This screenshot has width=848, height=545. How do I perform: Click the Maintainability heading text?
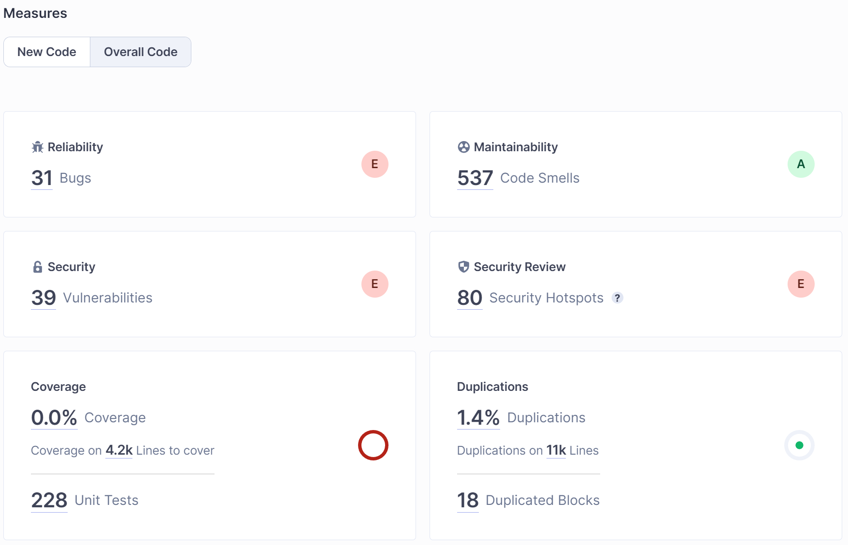(x=516, y=147)
